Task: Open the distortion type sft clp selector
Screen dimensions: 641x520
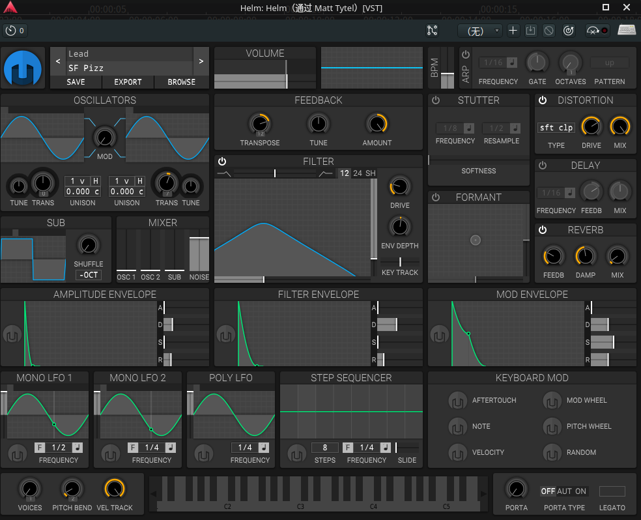Action: pos(556,128)
